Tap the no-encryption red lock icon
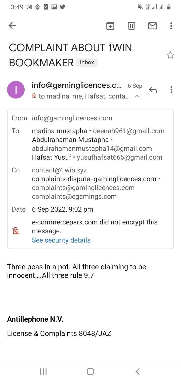The height and width of the screenshot is (382, 181). point(16,231)
